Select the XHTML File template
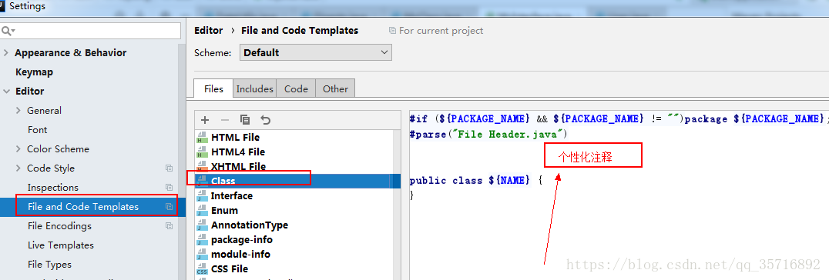Viewport: 829px width, 280px height. pos(238,166)
